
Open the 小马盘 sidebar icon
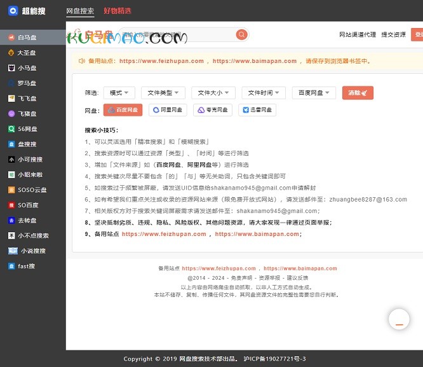[x=11, y=68]
